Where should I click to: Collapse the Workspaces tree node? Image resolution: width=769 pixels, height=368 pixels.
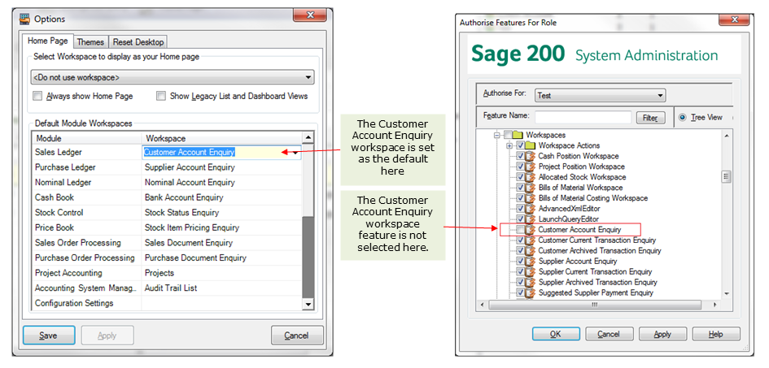coord(497,135)
